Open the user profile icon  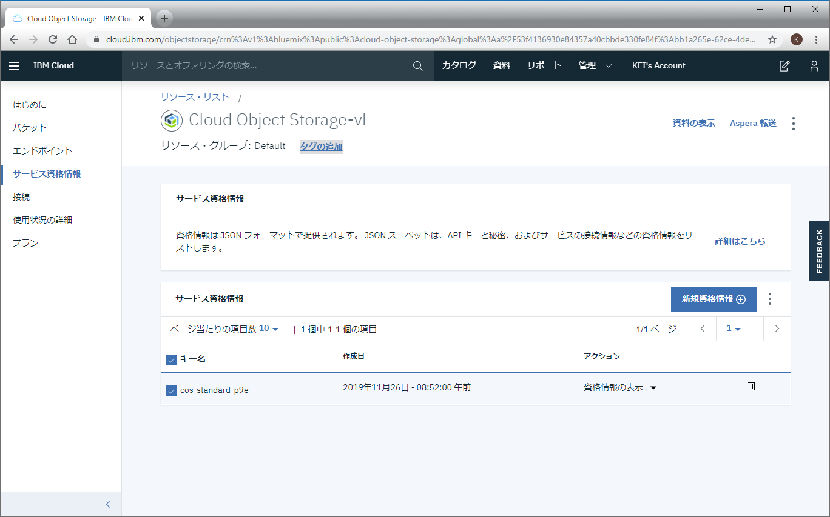point(814,66)
